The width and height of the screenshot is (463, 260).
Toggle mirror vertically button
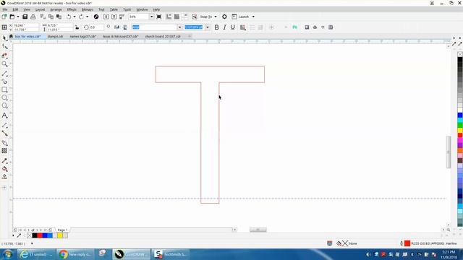[x=125, y=27]
